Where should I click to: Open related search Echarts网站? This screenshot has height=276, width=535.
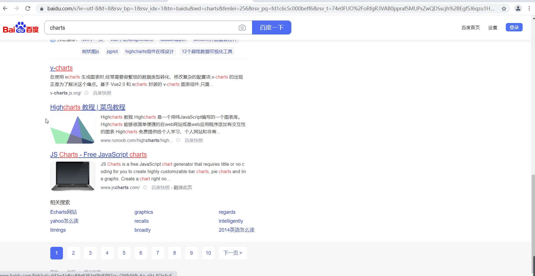[x=64, y=212]
